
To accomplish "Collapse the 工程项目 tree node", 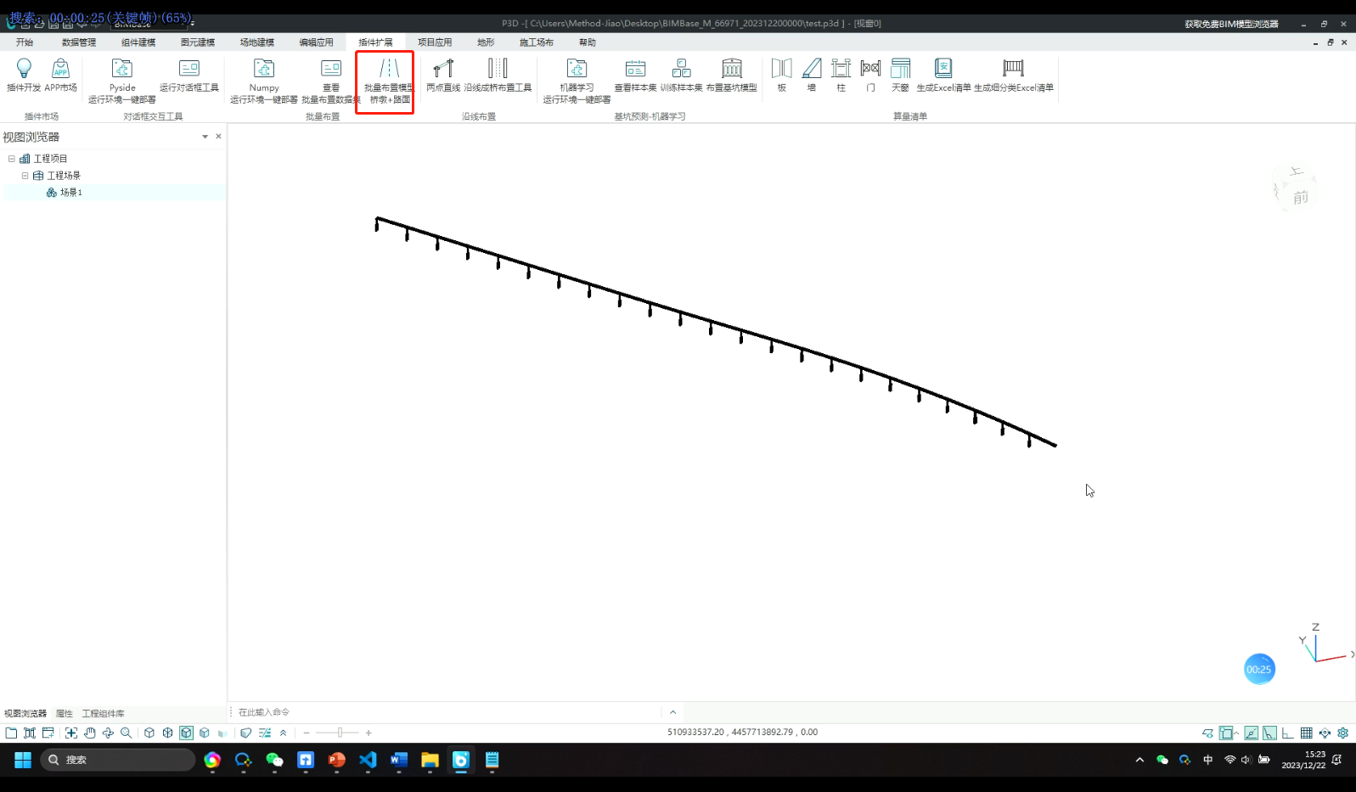I will tap(12, 159).
